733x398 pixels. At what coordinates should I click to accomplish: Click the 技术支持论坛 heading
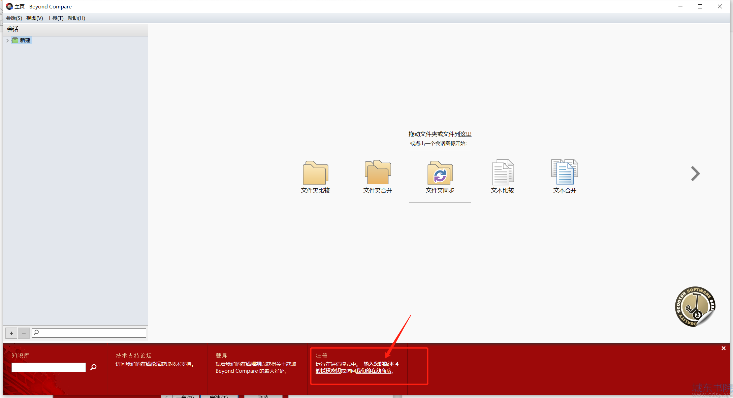[134, 356]
